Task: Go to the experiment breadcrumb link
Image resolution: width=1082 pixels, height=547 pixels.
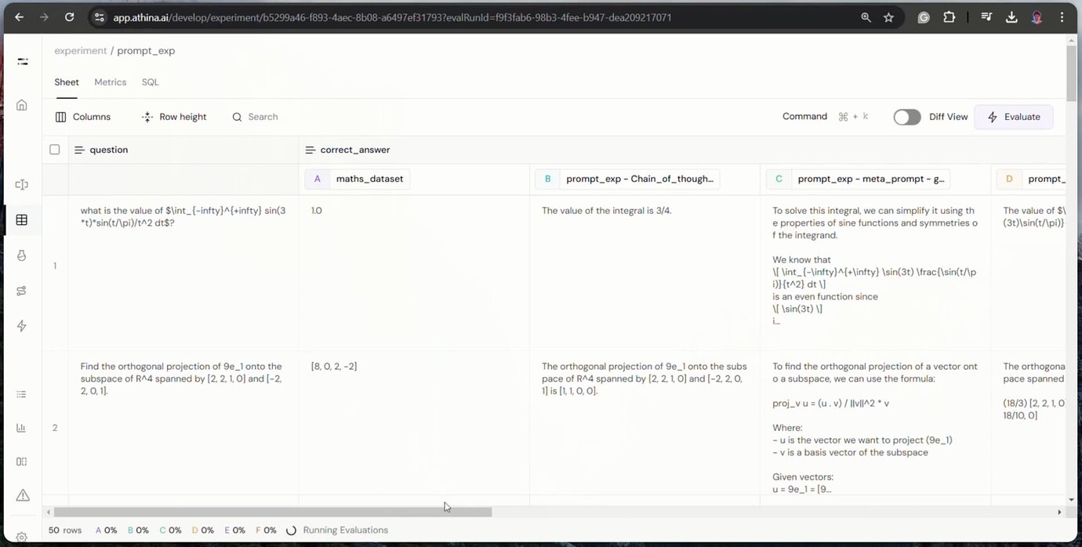Action: [x=80, y=51]
